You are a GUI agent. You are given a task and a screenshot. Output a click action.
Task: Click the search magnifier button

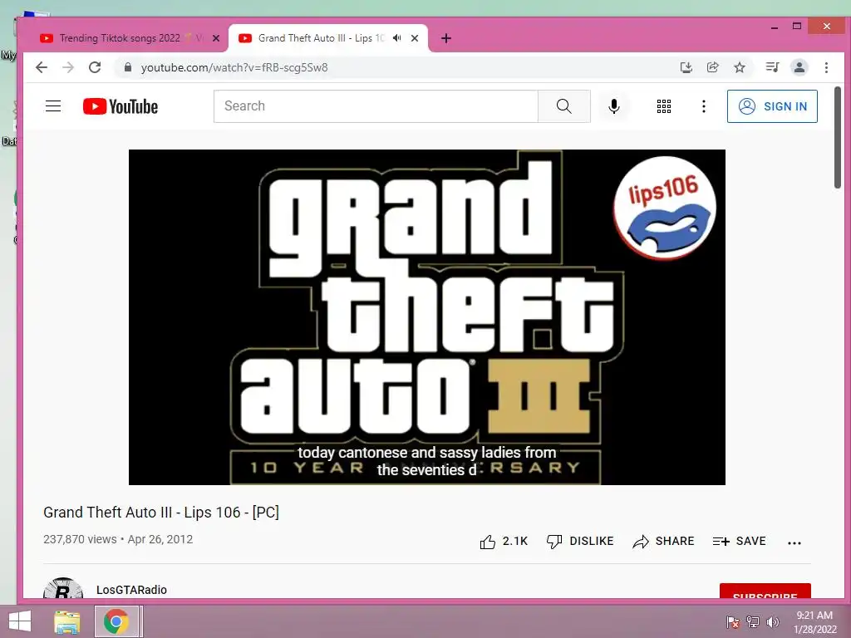click(x=564, y=106)
